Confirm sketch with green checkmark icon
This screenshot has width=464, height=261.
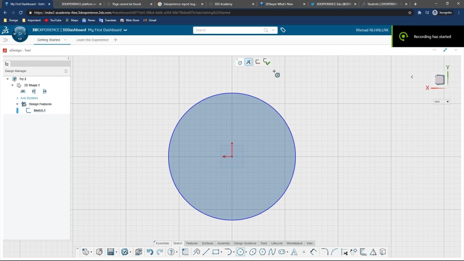[x=267, y=62]
